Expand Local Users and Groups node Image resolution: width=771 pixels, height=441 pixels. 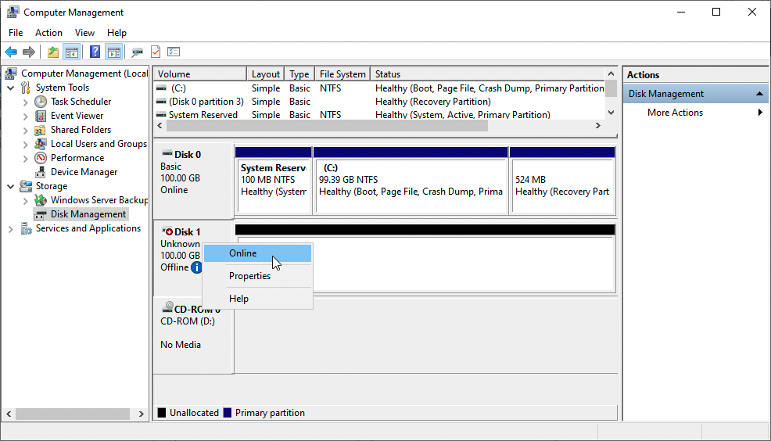pyautogui.click(x=26, y=145)
